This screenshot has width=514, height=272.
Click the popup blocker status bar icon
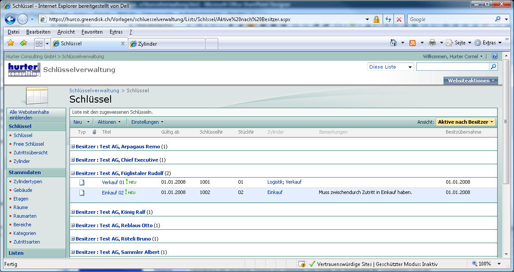302,264
